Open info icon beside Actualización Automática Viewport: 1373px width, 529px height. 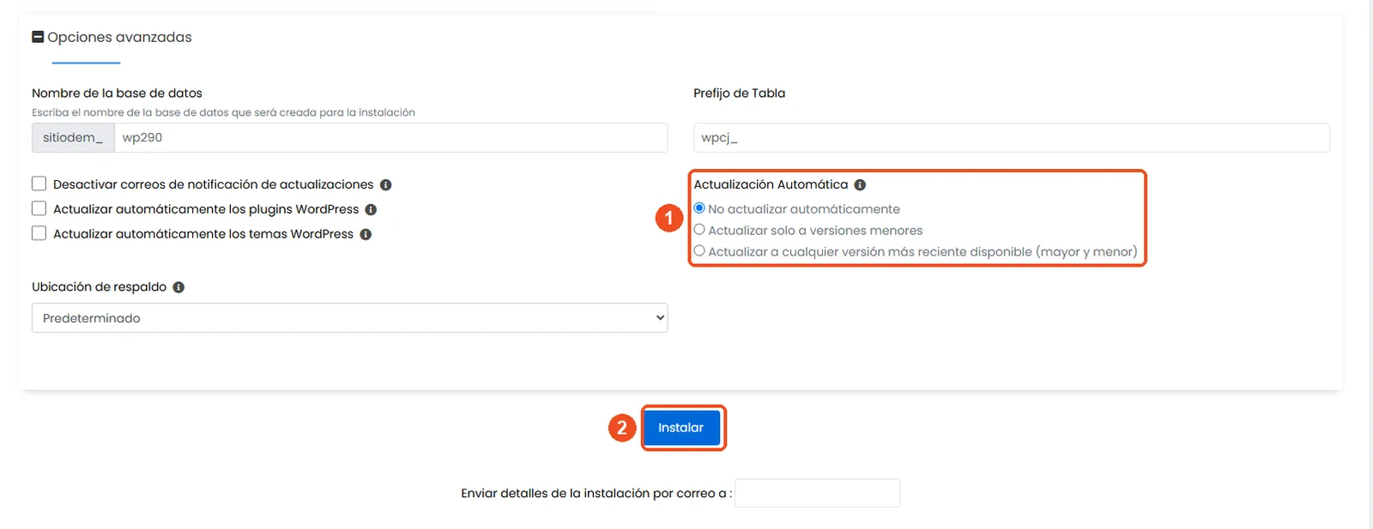(x=860, y=184)
